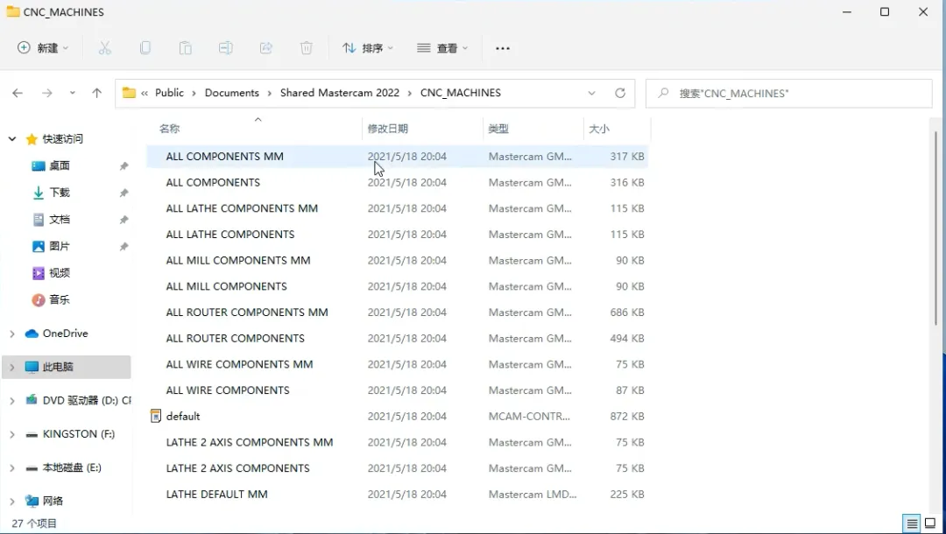Collapse the 快速访问 tree node
Image resolution: width=946 pixels, height=534 pixels.
click(12, 139)
